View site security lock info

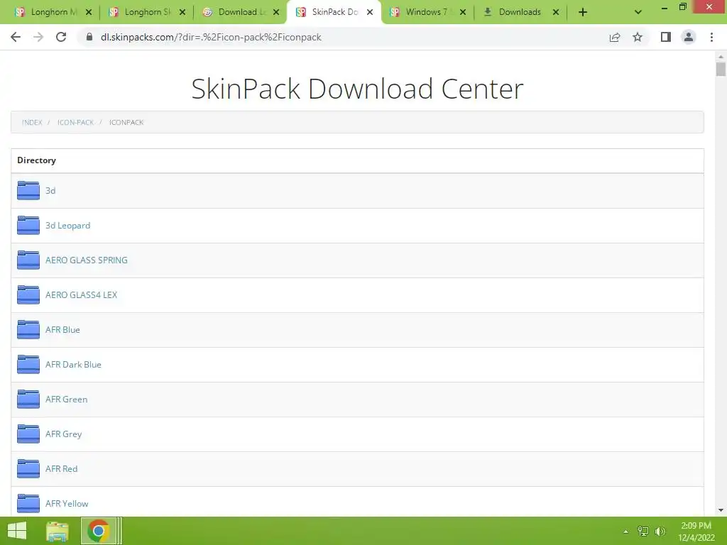pyautogui.click(x=89, y=37)
